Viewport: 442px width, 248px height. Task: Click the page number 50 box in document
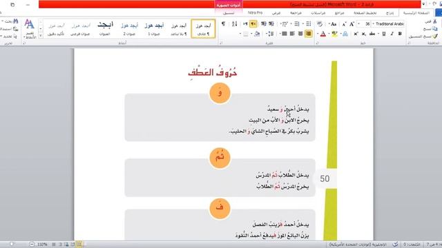click(x=325, y=178)
